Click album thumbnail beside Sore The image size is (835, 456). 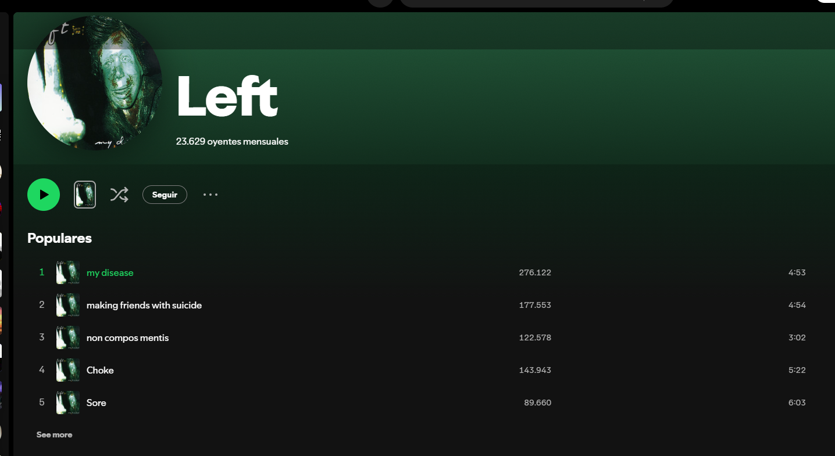pyautogui.click(x=68, y=403)
